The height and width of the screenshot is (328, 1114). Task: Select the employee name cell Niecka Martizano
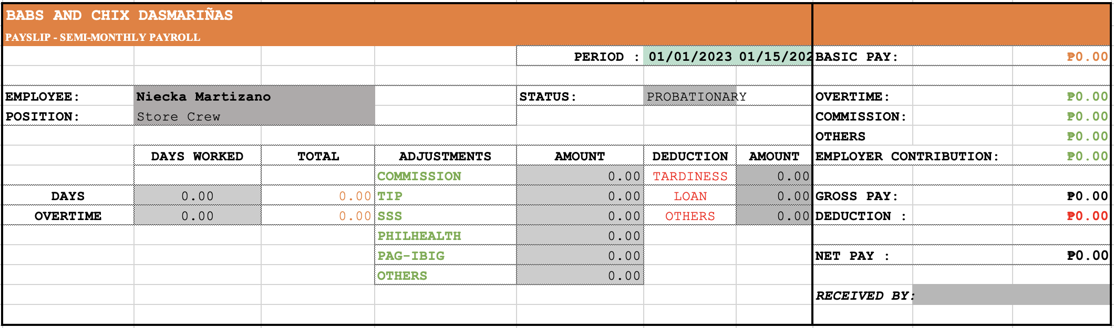point(254,96)
